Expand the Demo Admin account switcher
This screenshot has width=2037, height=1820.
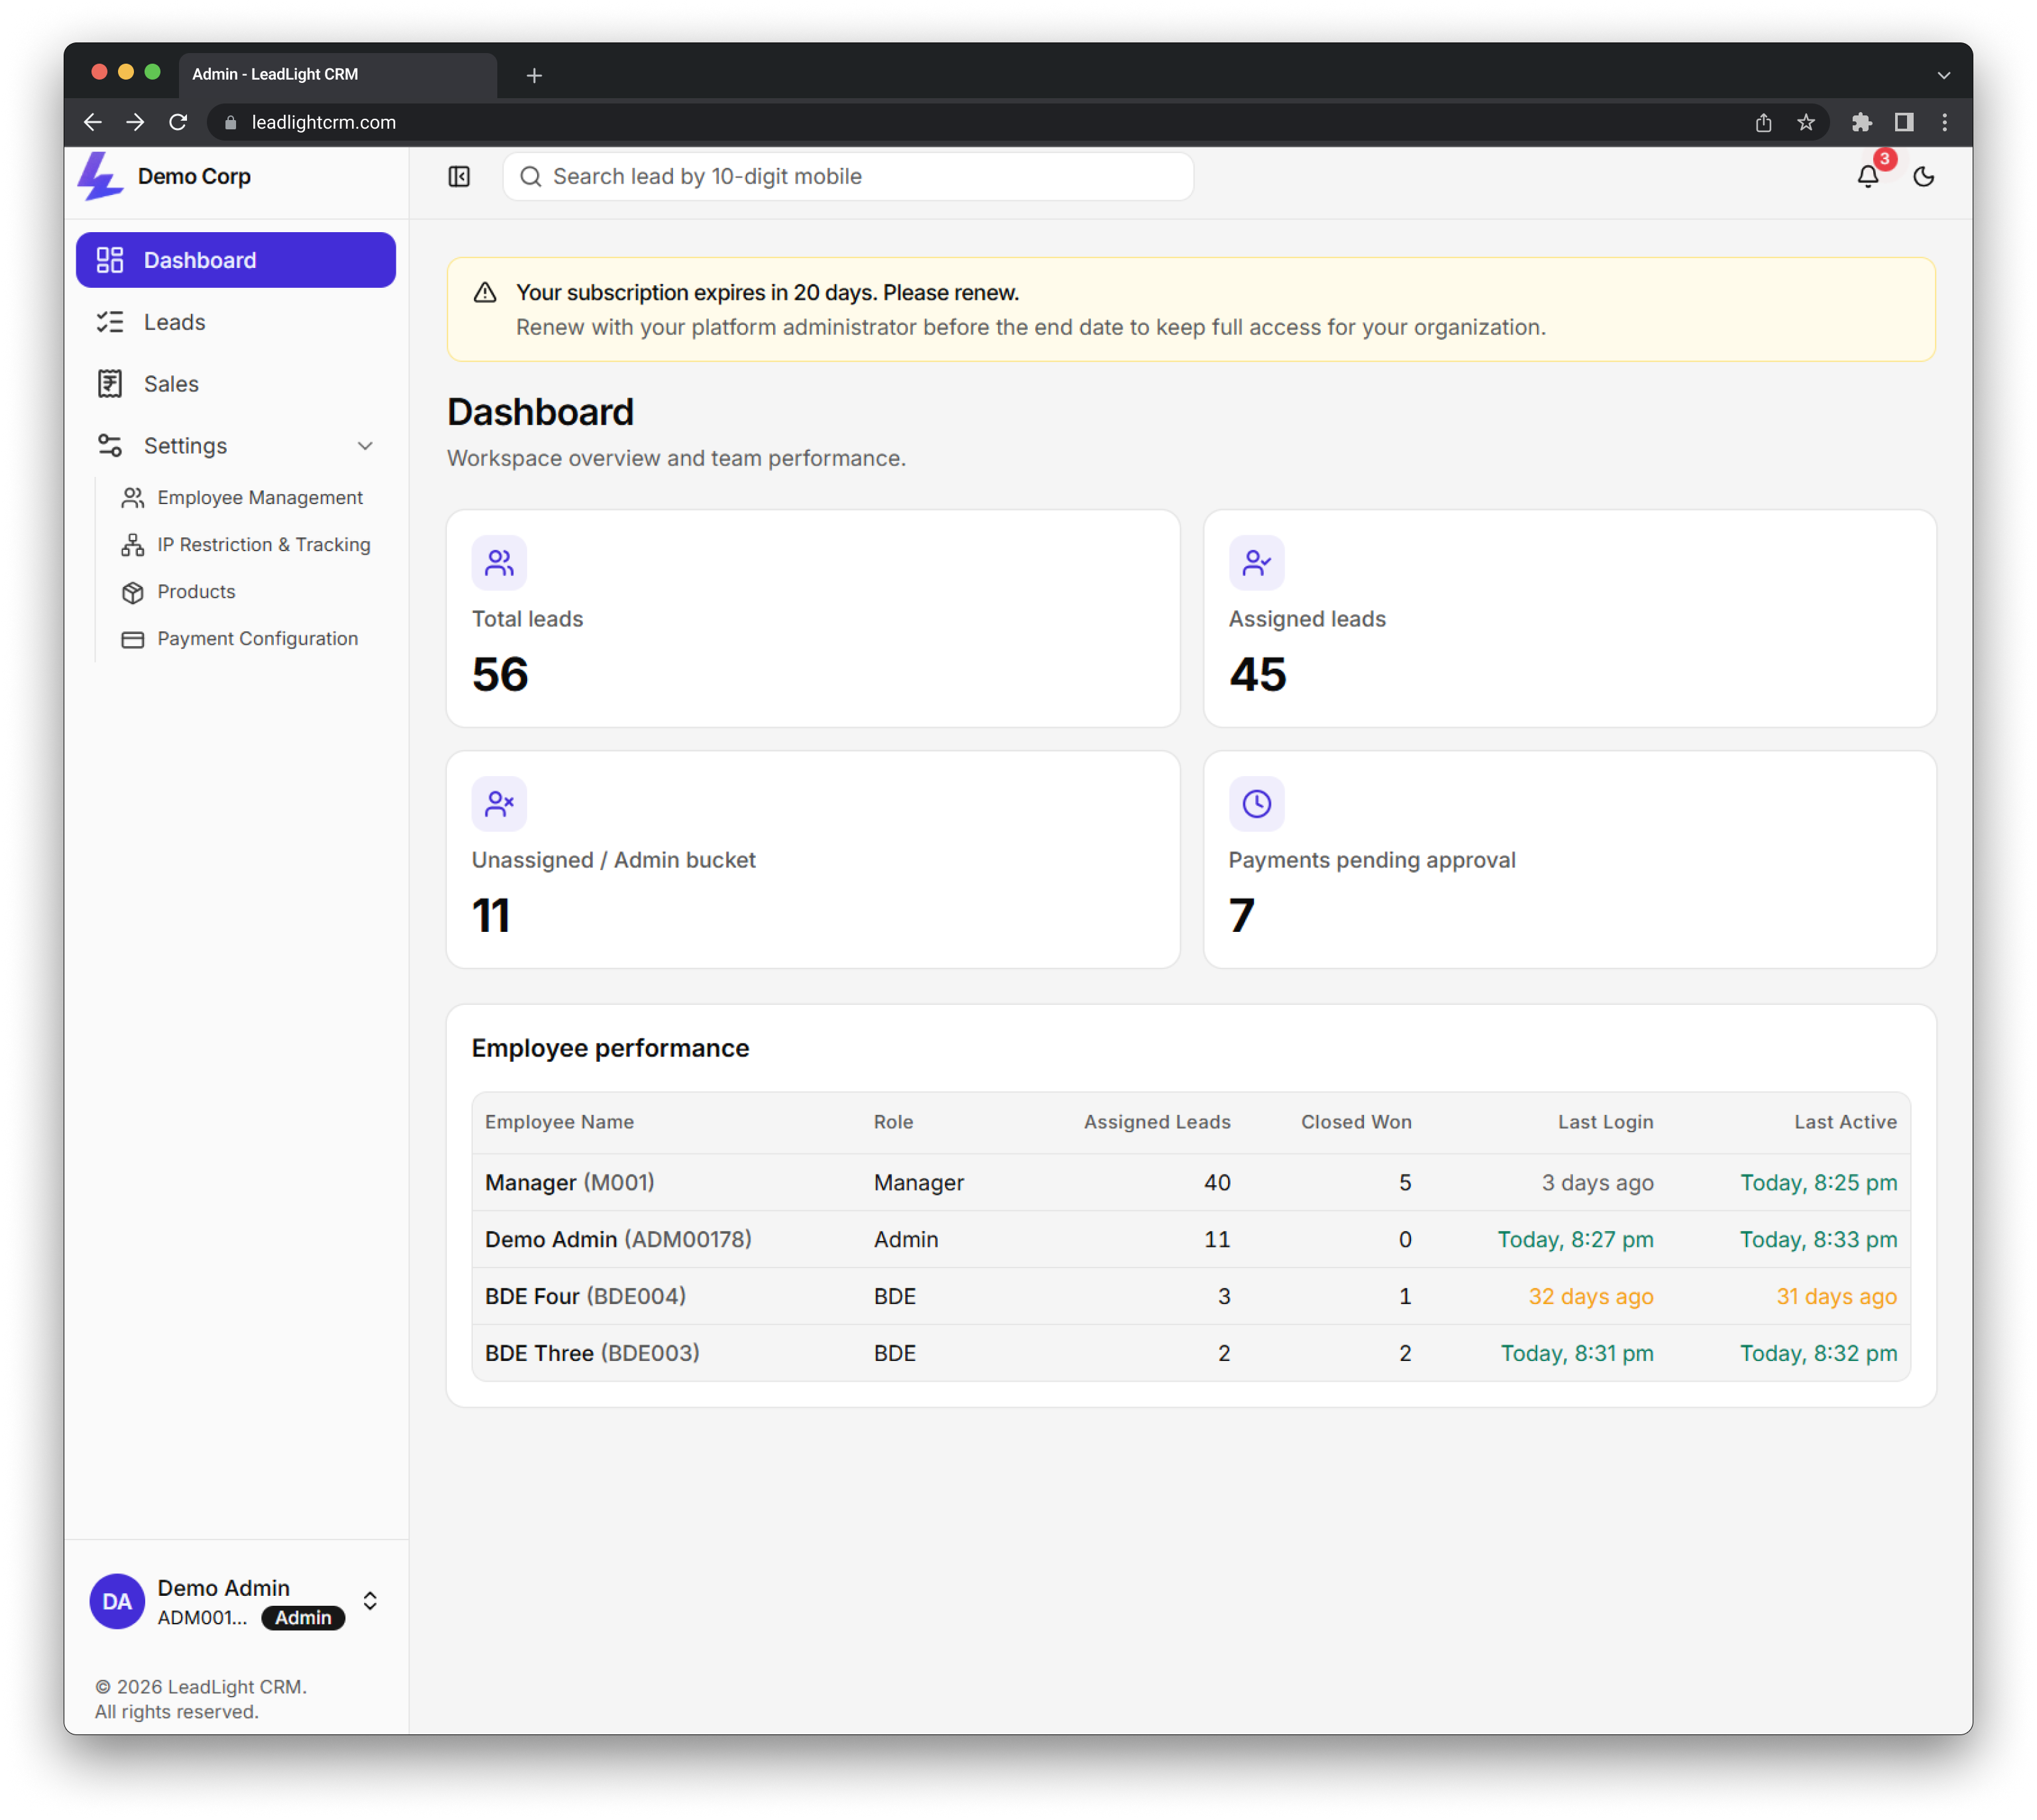(370, 1601)
